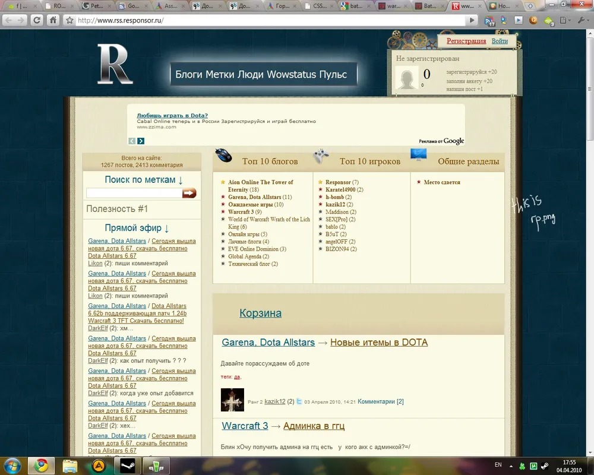Click the Регистрация link
The width and height of the screenshot is (594, 475).
tap(466, 41)
